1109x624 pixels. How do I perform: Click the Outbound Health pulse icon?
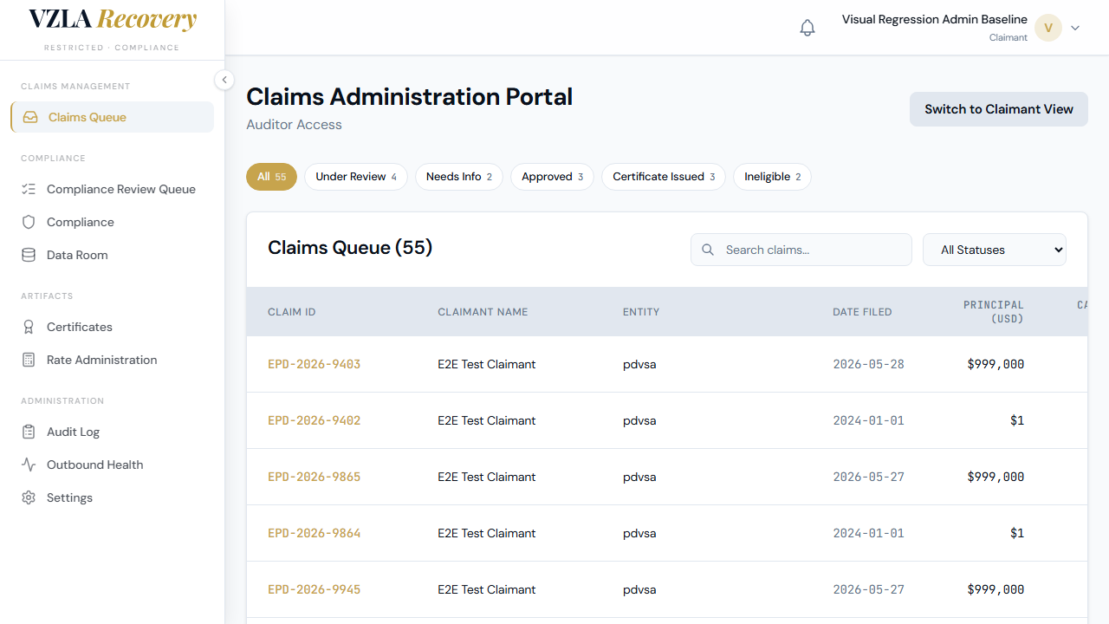tap(29, 465)
